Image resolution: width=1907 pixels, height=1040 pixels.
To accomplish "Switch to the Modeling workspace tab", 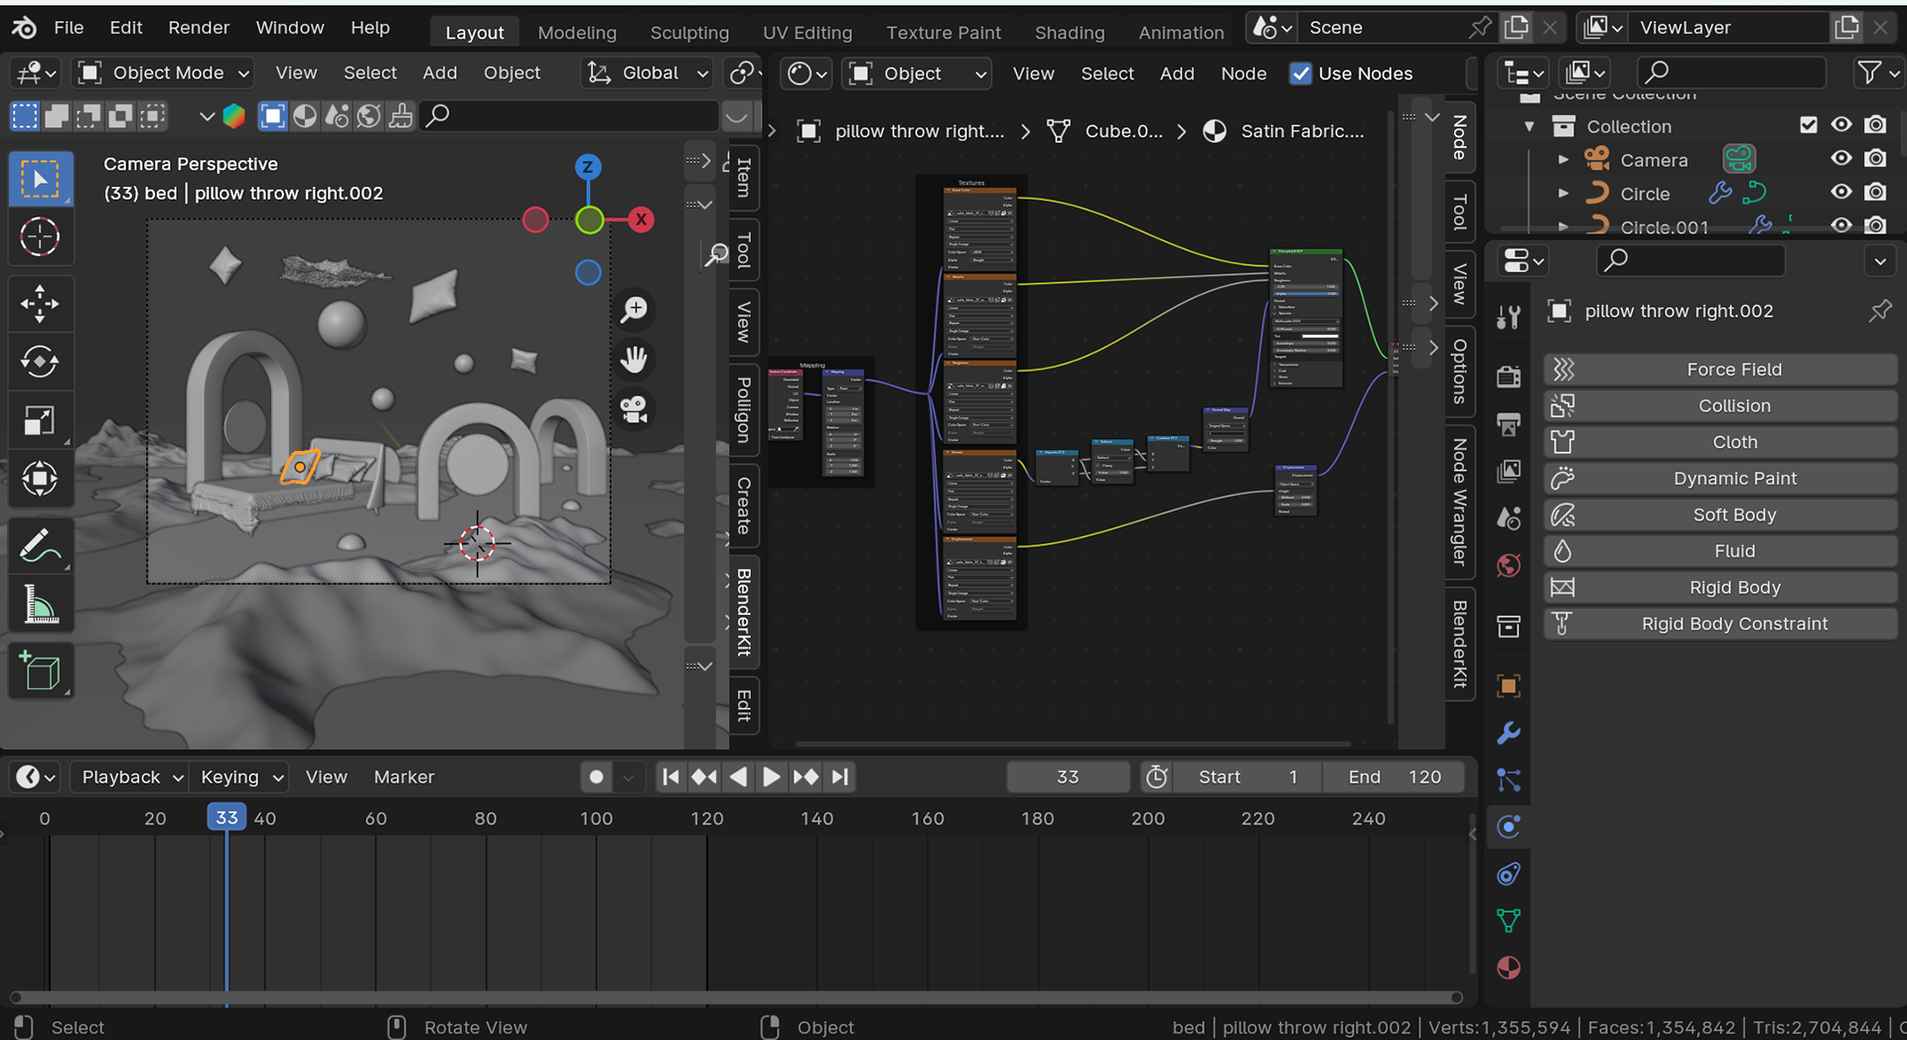I will pos(577,33).
